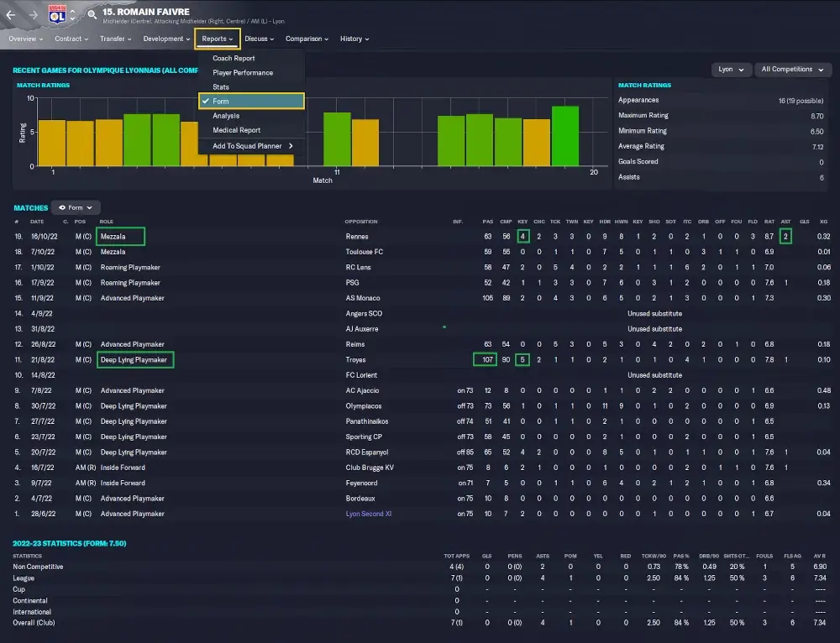Sort statistics by AV R header
840x643 pixels.
[x=820, y=556]
